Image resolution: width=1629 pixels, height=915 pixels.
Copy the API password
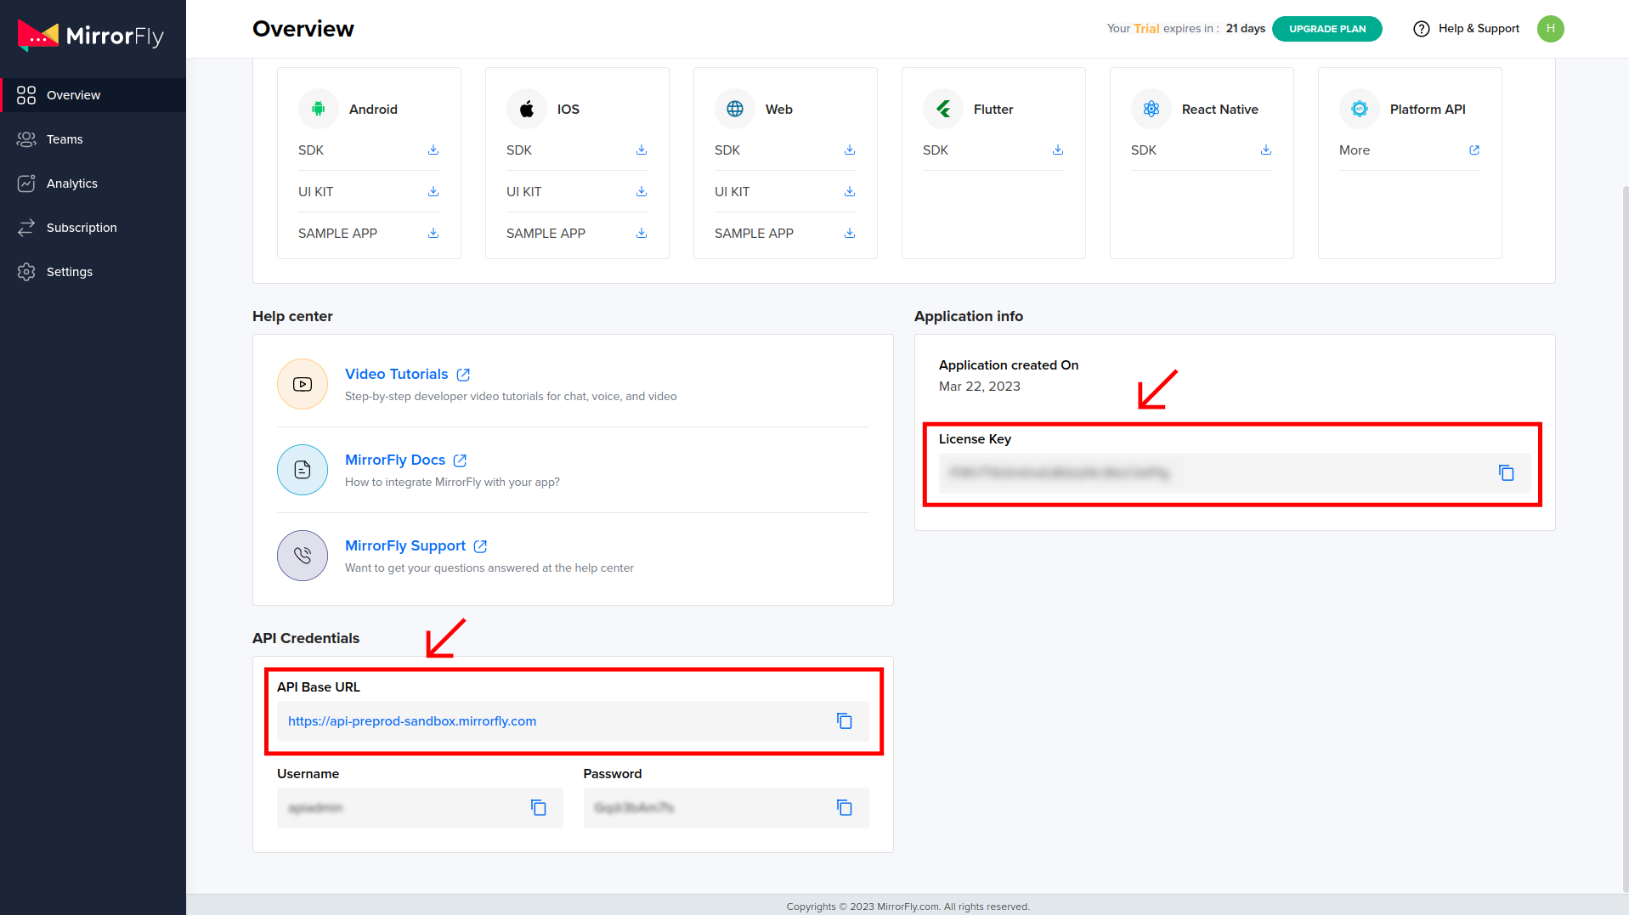tap(844, 808)
